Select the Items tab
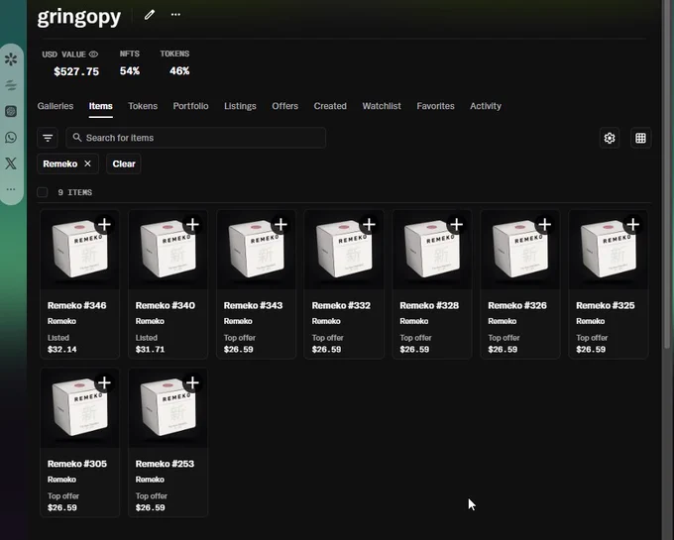 (100, 106)
